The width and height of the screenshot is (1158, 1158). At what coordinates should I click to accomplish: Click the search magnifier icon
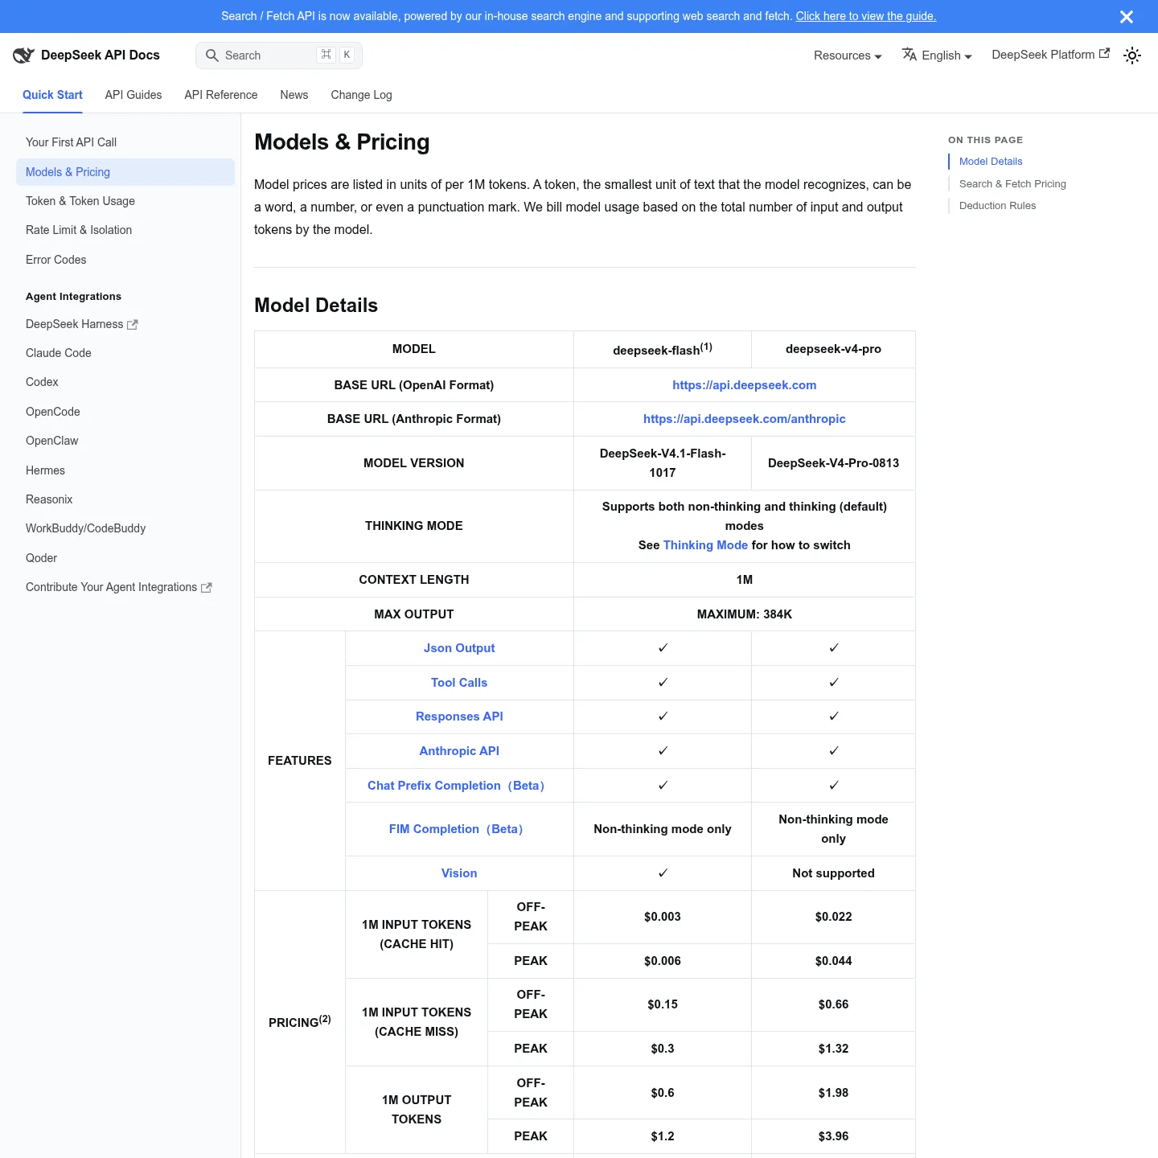tap(212, 55)
